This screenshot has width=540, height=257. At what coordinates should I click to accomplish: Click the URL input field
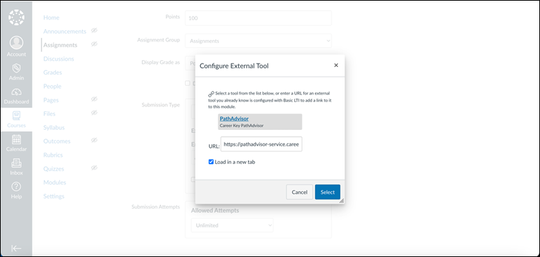[x=262, y=144]
